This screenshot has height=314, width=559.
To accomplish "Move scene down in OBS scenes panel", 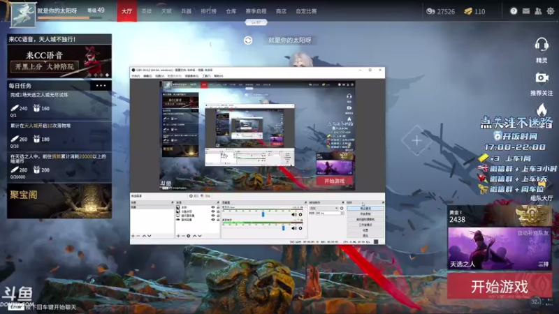I will pos(150,236).
